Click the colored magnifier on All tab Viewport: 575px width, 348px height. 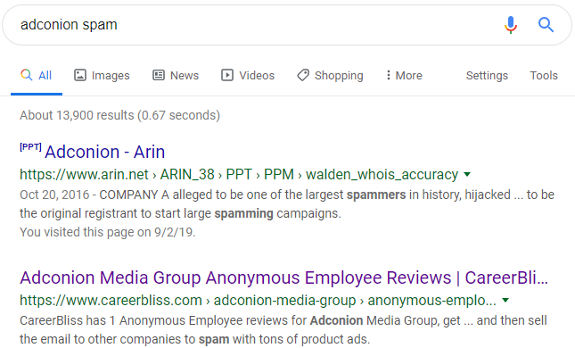[27, 75]
